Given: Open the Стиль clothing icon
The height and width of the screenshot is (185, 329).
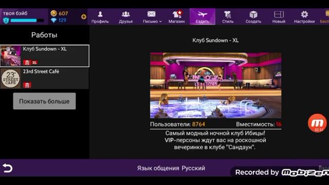Looking at the screenshot, I should tap(228, 14).
